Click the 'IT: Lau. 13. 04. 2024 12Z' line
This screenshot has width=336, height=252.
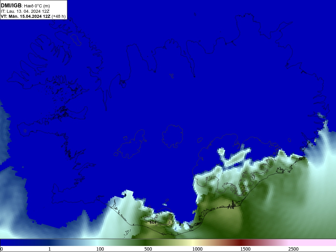point(25,11)
